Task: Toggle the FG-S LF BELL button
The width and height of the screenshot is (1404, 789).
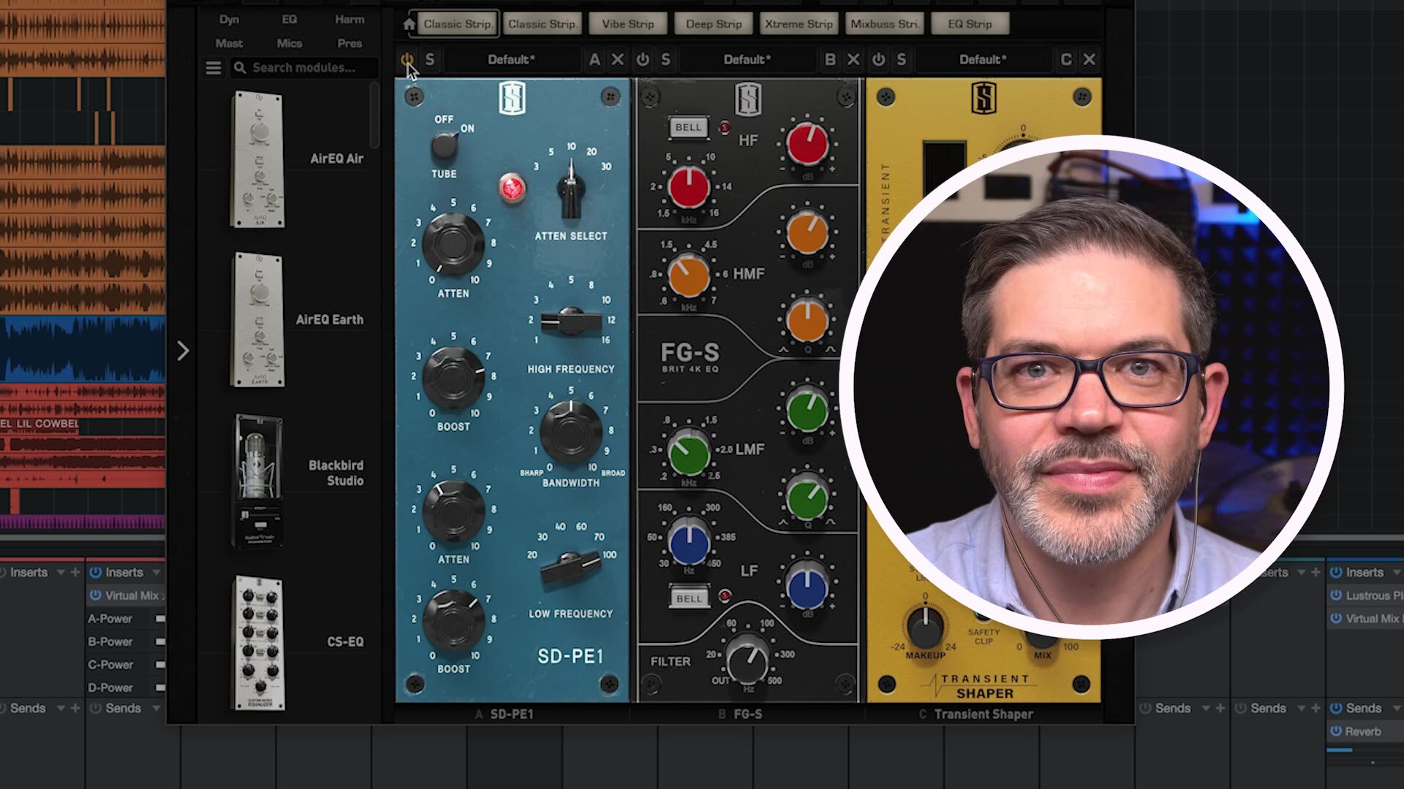Action: point(688,598)
